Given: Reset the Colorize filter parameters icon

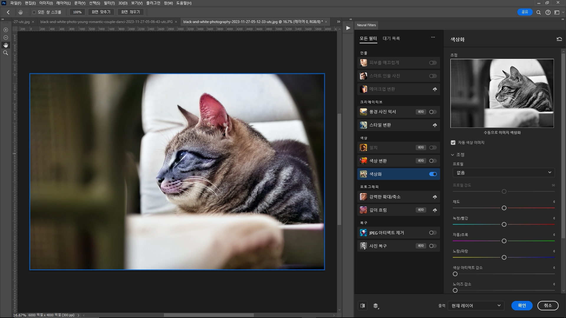Looking at the screenshot, I should click(559, 39).
